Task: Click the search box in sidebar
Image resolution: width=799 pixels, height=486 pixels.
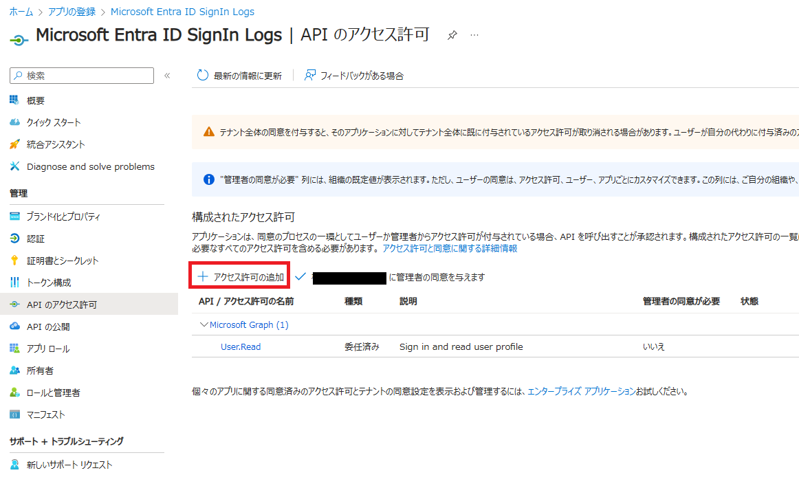Action: click(82, 76)
